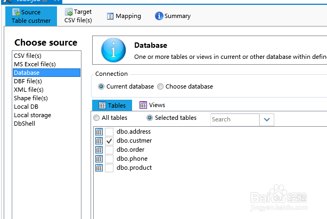The width and height of the screenshot is (327, 219).
Task: Choose MS Excel file(s) as source
Action: (x=35, y=64)
